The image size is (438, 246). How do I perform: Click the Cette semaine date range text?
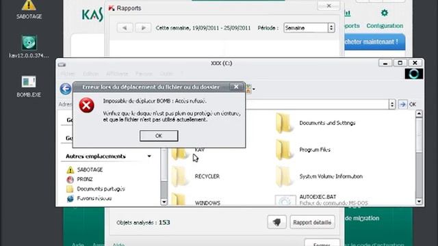(x=203, y=28)
